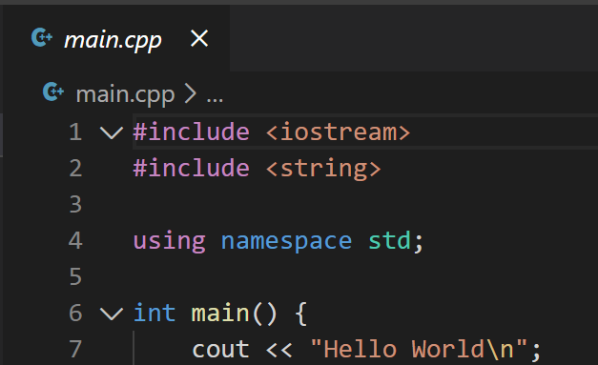598x365 pixels.
Task: Fold the main() function on line 6
Action: pyautogui.click(x=111, y=314)
